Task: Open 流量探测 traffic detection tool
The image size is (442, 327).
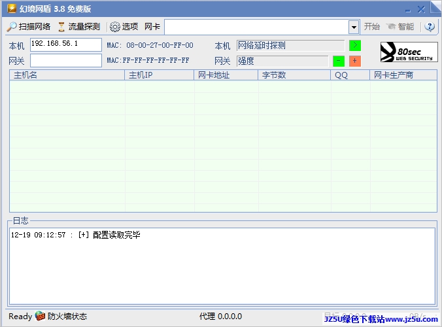Action: coord(79,27)
